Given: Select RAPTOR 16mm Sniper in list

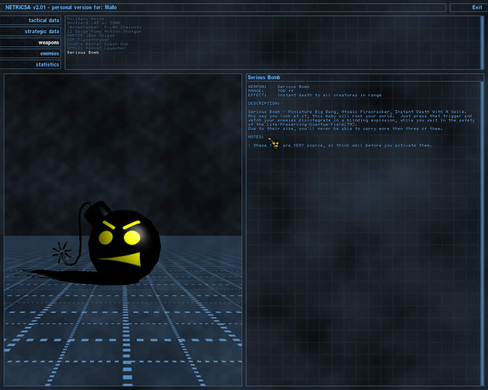Looking at the screenshot, I should [91, 36].
